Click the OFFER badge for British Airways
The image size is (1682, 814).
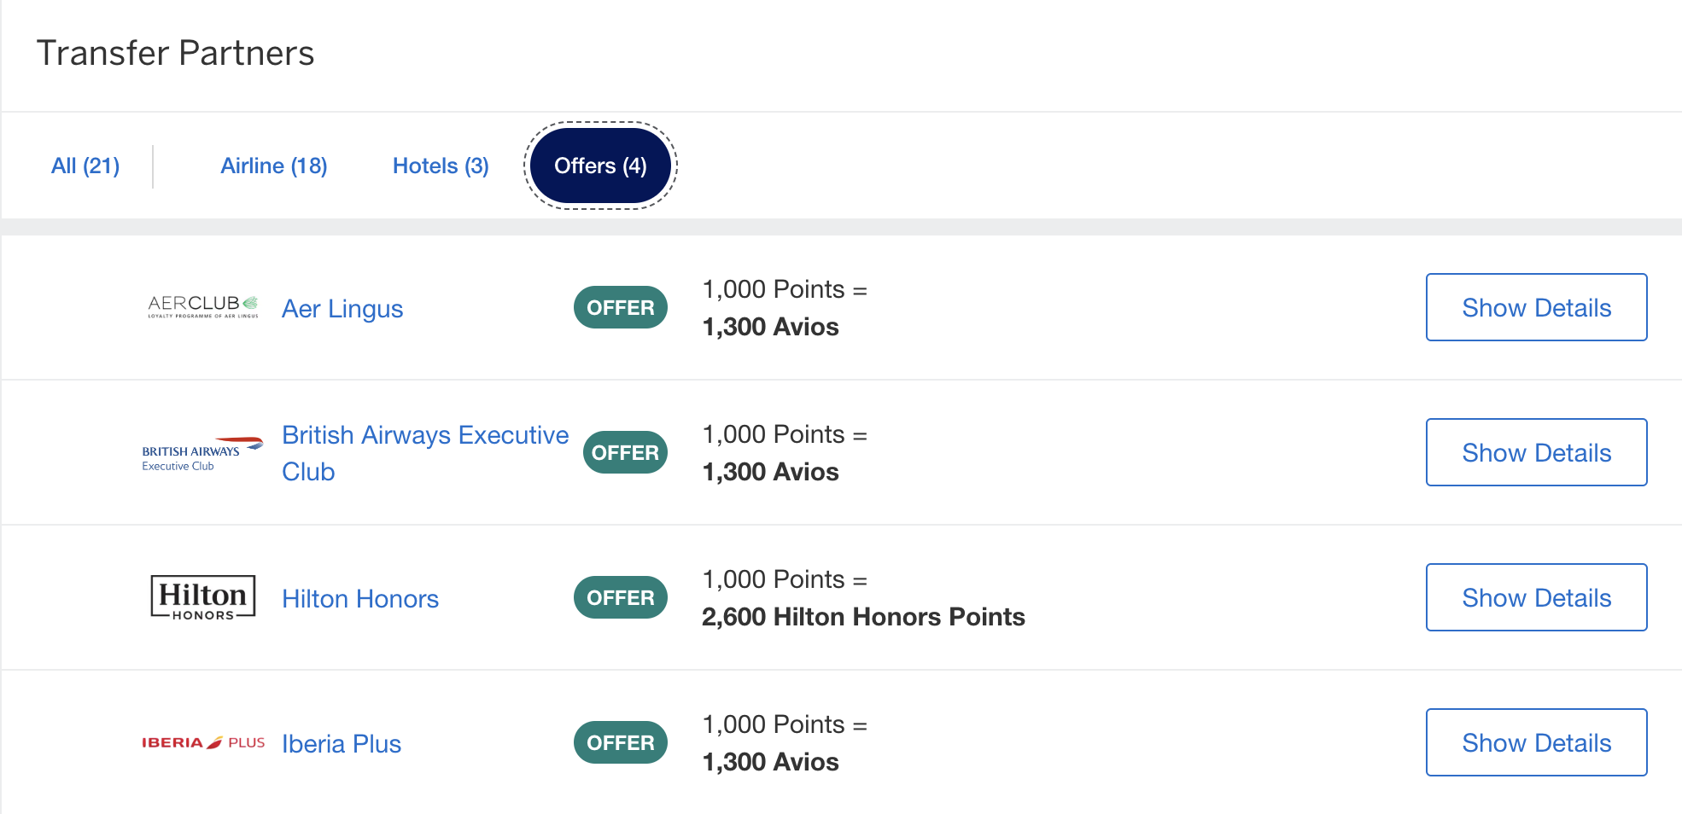625,452
